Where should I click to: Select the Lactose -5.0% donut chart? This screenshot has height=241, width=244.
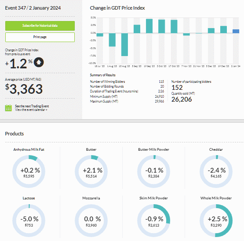coord(29,220)
